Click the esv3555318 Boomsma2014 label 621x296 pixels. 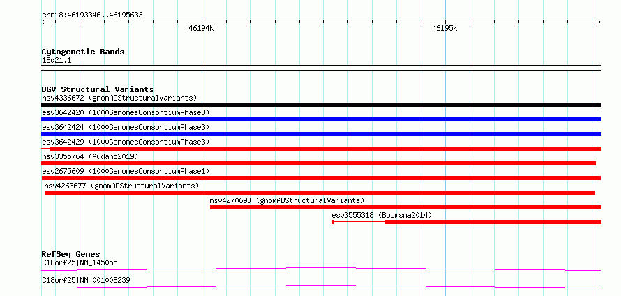point(382,215)
